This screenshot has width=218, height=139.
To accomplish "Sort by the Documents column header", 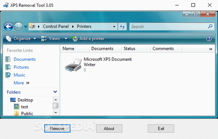I will (x=105, y=48).
